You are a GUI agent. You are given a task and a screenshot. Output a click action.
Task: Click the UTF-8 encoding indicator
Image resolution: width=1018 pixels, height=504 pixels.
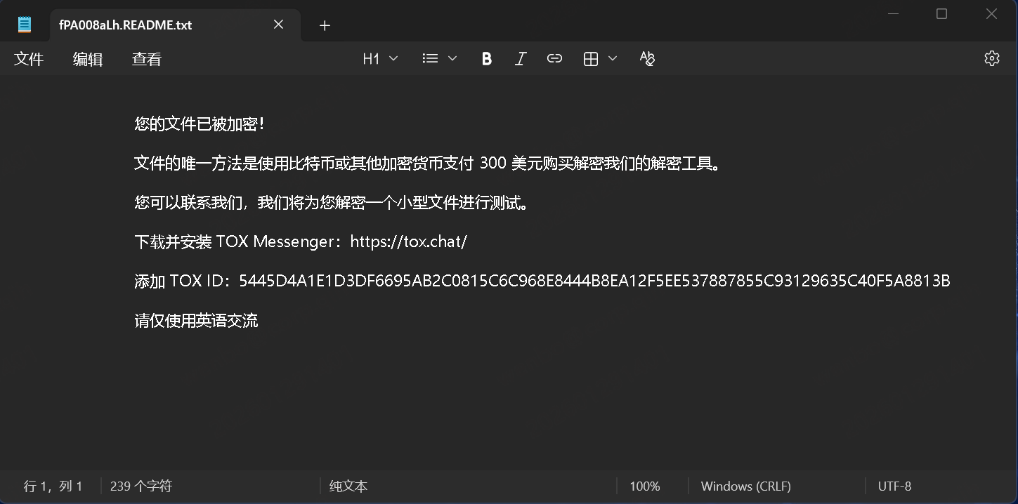(x=894, y=486)
